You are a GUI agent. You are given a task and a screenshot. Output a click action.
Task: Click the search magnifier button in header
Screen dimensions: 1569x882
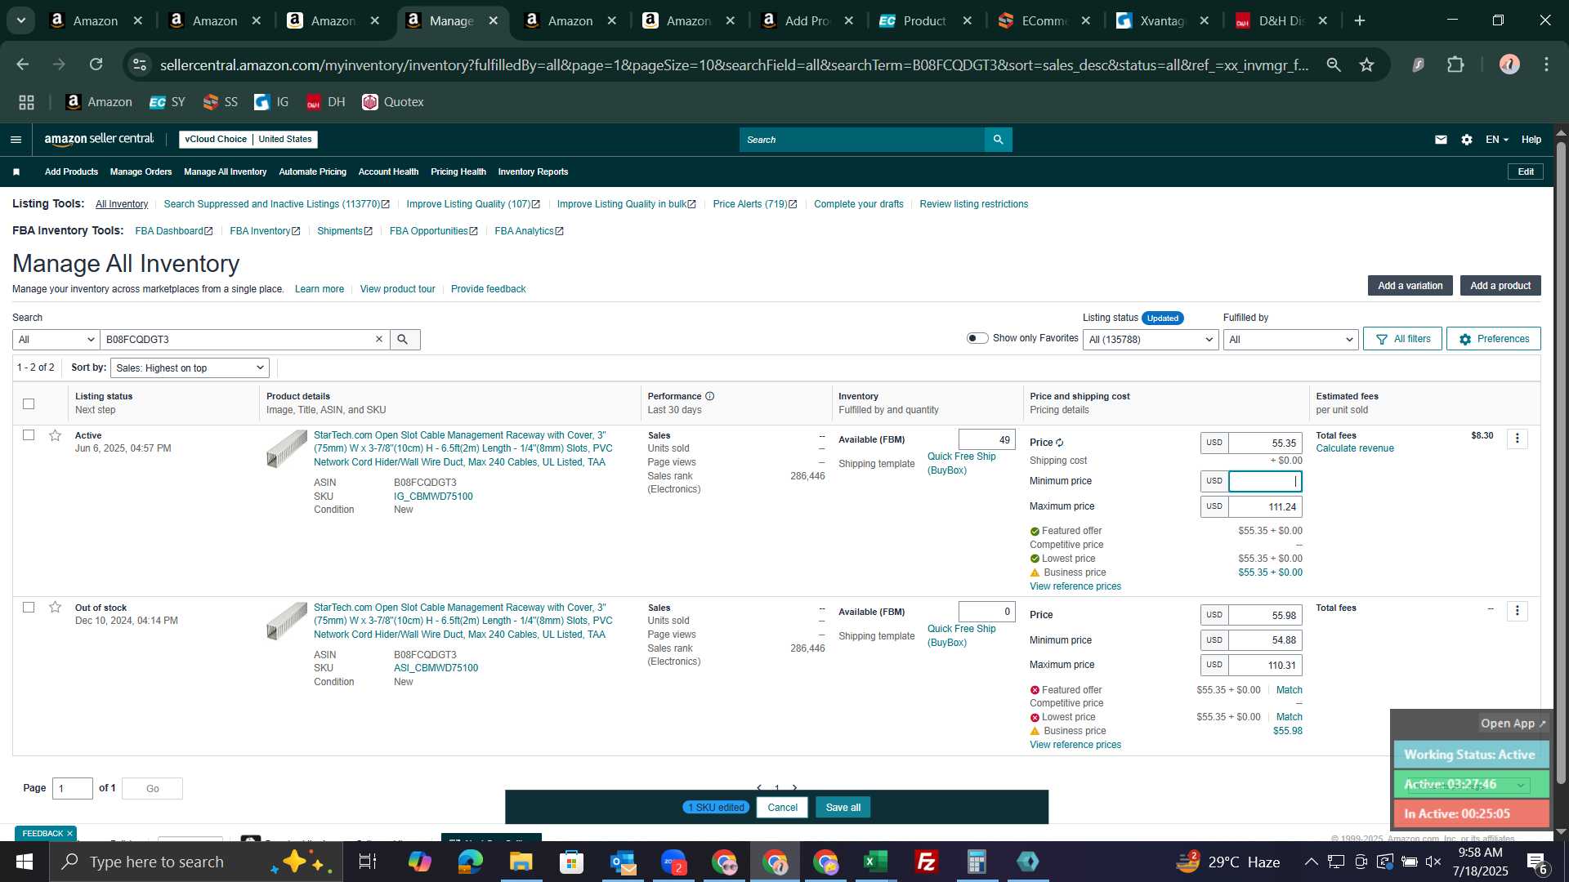click(998, 140)
